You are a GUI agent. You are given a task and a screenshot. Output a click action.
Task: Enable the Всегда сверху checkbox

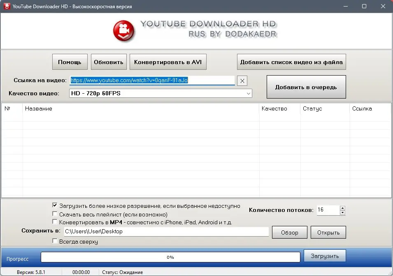coord(55,241)
